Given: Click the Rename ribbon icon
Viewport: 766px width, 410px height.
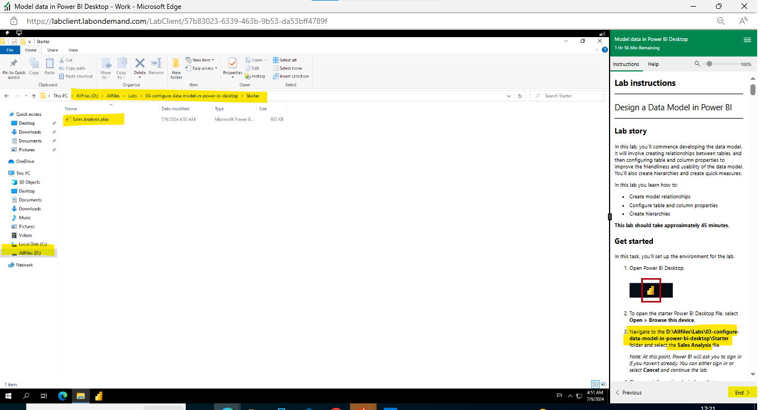Looking at the screenshot, I should [156, 63].
